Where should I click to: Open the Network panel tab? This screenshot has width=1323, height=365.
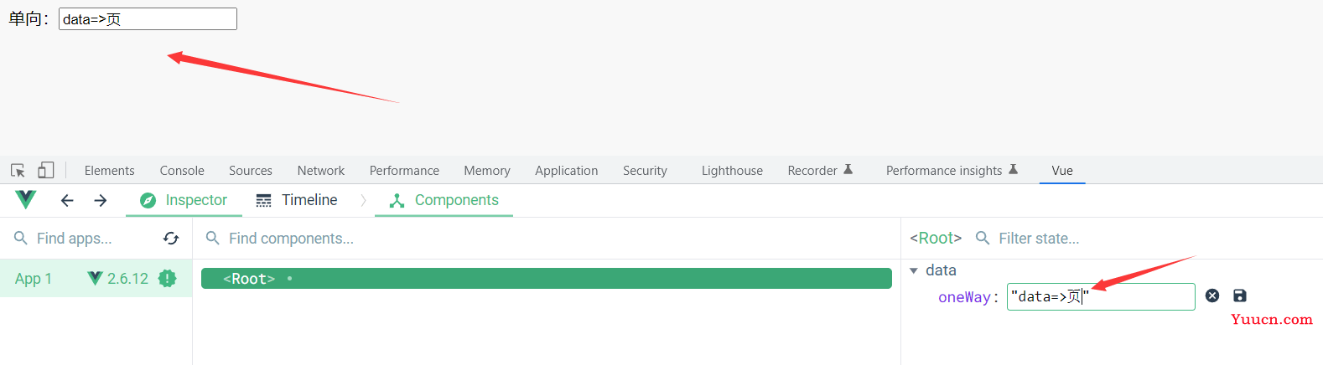(321, 170)
